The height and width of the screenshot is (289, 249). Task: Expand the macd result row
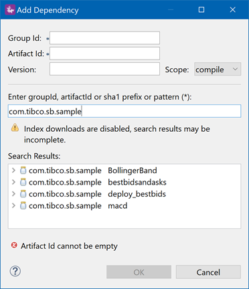click(x=13, y=205)
